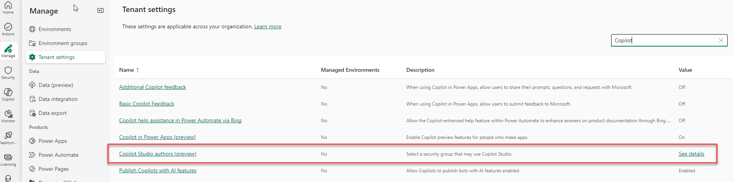The height and width of the screenshot is (182, 733).
Task: Click the Power Apps icon
Action: (32, 141)
